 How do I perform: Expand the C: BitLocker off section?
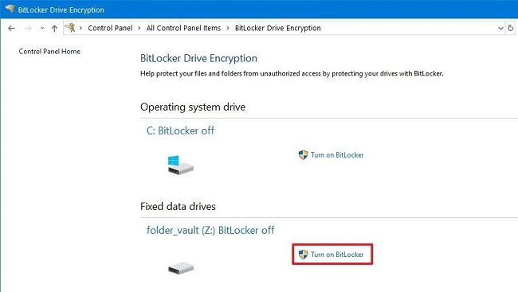coord(180,130)
